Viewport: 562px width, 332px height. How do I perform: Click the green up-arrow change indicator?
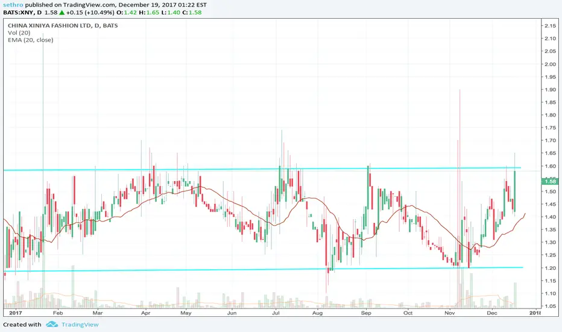point(62,13)
